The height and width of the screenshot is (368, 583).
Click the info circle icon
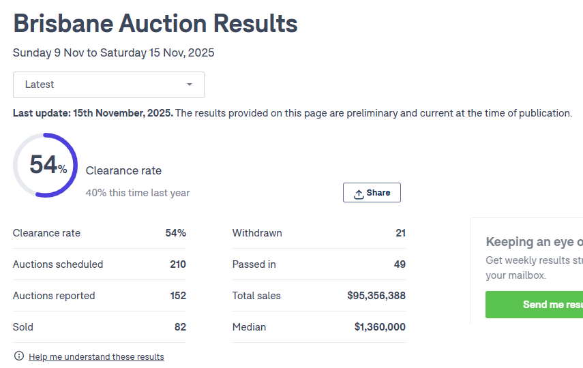pyautogui.click(x=18, y=356)
